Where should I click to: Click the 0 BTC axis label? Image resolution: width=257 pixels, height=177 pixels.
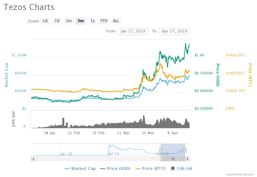point(231,108)
